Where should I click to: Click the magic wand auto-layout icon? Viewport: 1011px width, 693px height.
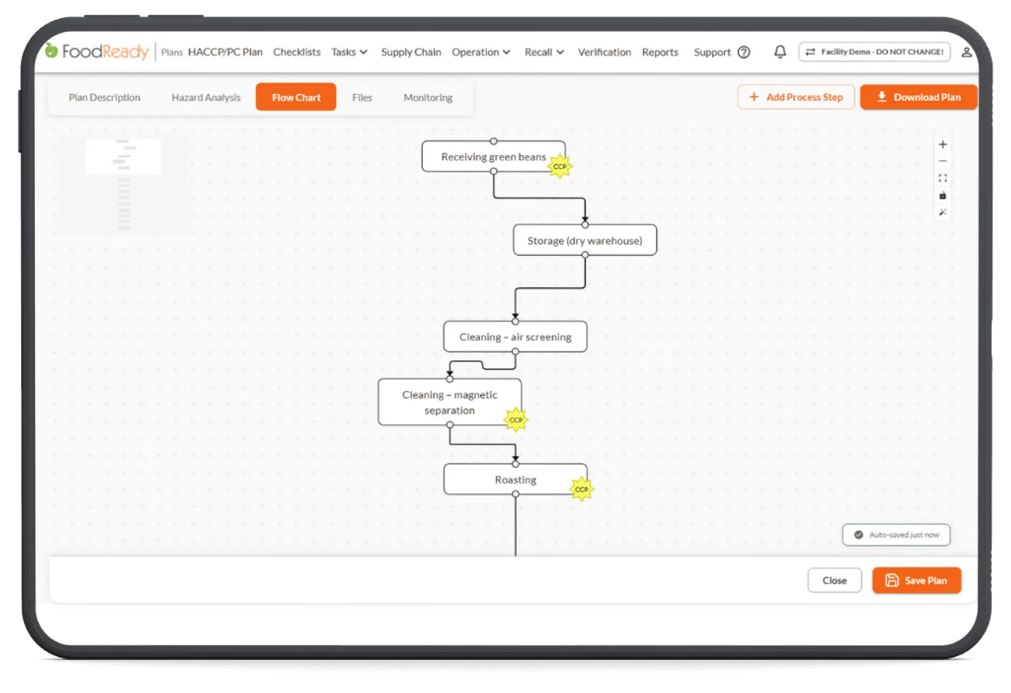[942, 213]
